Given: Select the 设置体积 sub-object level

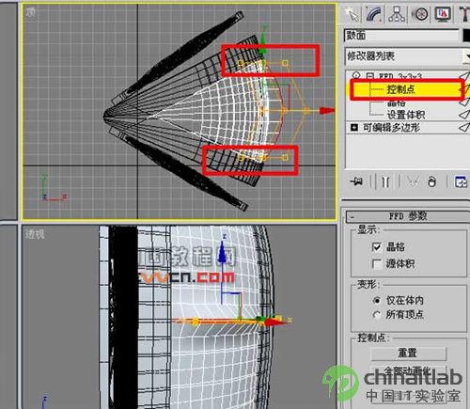Looking at the screenshot, I should (406, 115).
